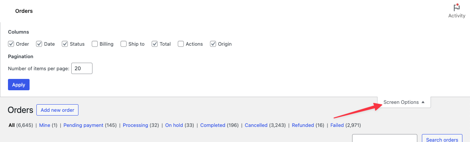View Completed orders

(x=213, y=125)
